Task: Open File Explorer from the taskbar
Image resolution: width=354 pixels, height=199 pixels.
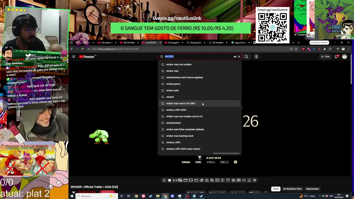Action: tap(158, 196)
